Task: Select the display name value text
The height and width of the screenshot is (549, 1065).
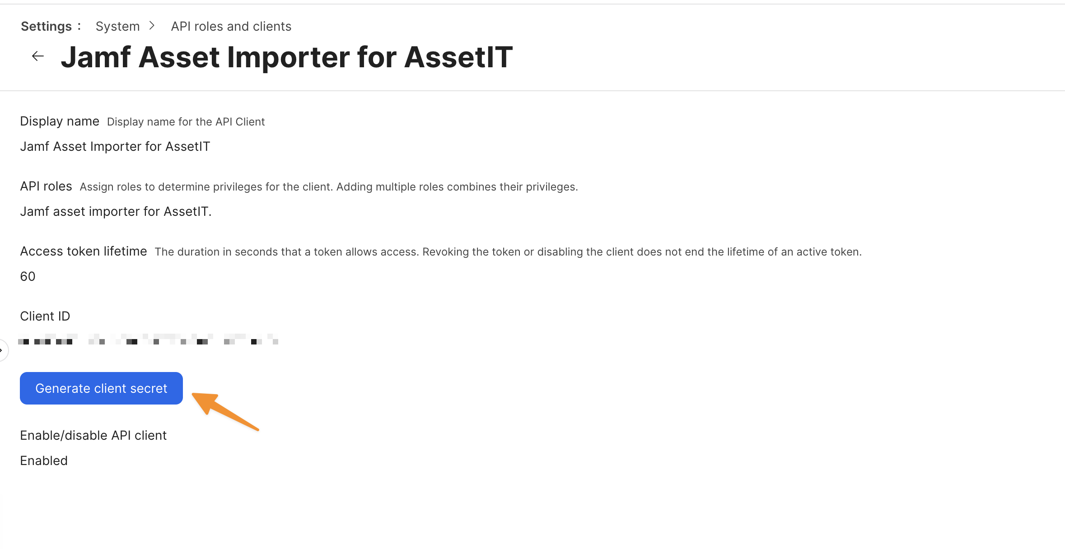Action: [115, 146]
